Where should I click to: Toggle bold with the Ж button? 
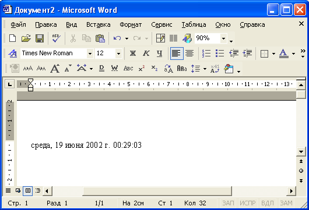(x=133, y=54)
